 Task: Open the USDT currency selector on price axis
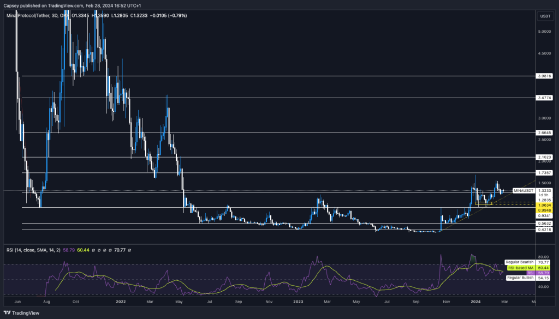point(545,16)
